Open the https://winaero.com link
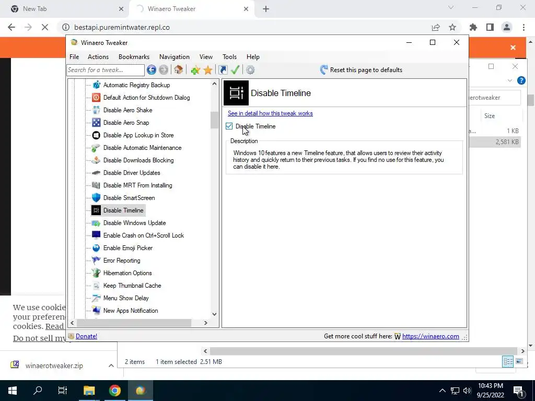Image resolution: width=535 pixels, height=401 pixels. pos(431,336)
